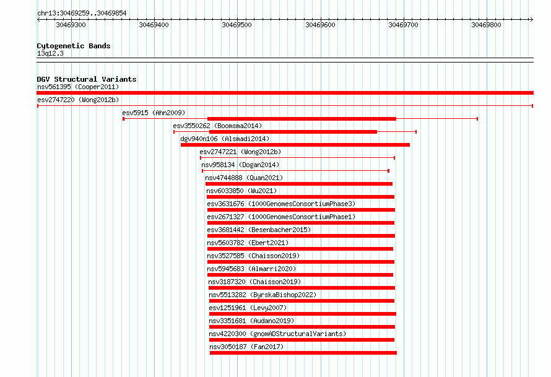Click the nsv3050187 red bar
Screen dimensions: 551x377
303,353
